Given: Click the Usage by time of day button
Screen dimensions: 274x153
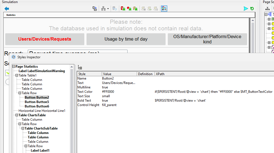Looking at the screenshot, I should coord(126,39).
